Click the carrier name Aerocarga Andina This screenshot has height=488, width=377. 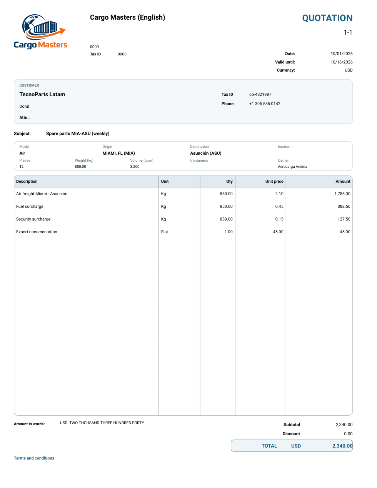292,167
